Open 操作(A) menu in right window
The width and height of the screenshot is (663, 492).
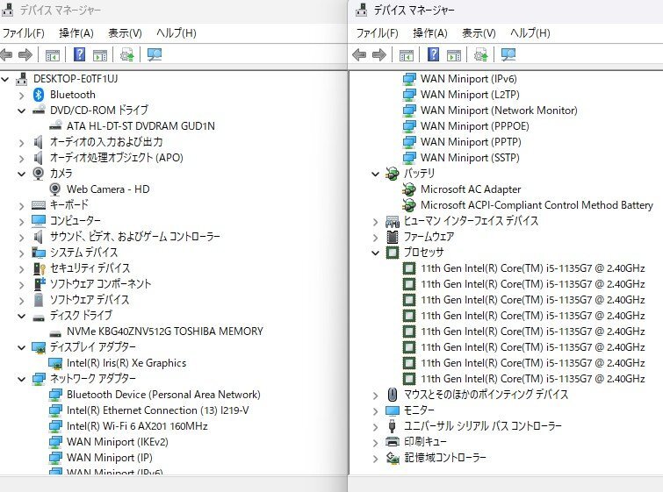coord(430,33)
